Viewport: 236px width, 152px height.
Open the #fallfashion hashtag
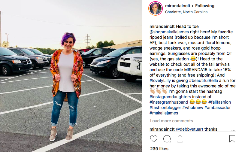pos(219,102)
